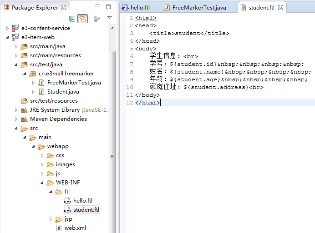The height and width of the screenshot is (233, 315).
Task: Switch to the FreeMarkerTest.java editor tab
Action: coord(195,8)
